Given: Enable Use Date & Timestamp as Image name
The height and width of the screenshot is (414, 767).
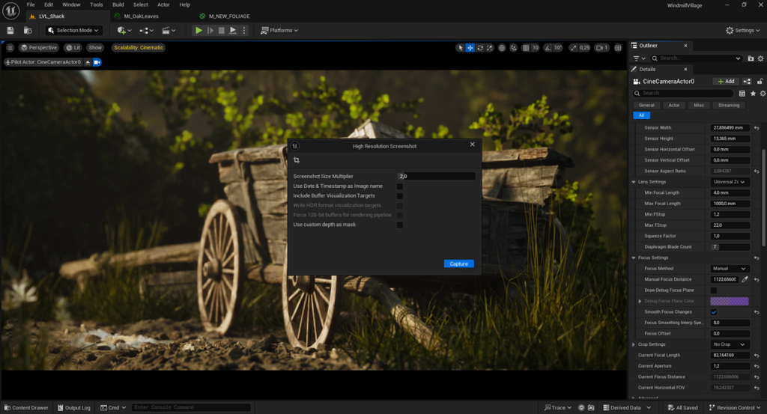Looking at the screenshot, I should pyautogui.click(x=400, y=186).
